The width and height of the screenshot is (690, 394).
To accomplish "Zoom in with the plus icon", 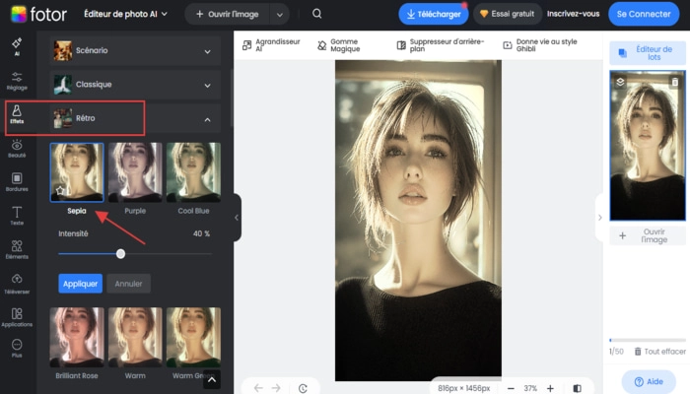I will point(550,388).
